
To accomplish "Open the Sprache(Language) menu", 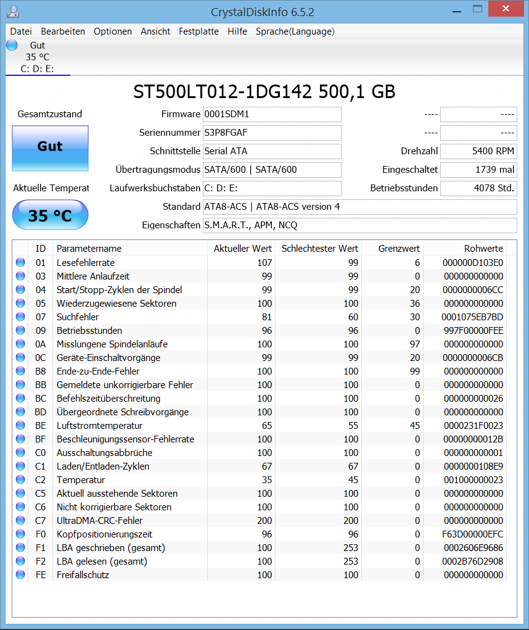I will [x=295, y=31].
